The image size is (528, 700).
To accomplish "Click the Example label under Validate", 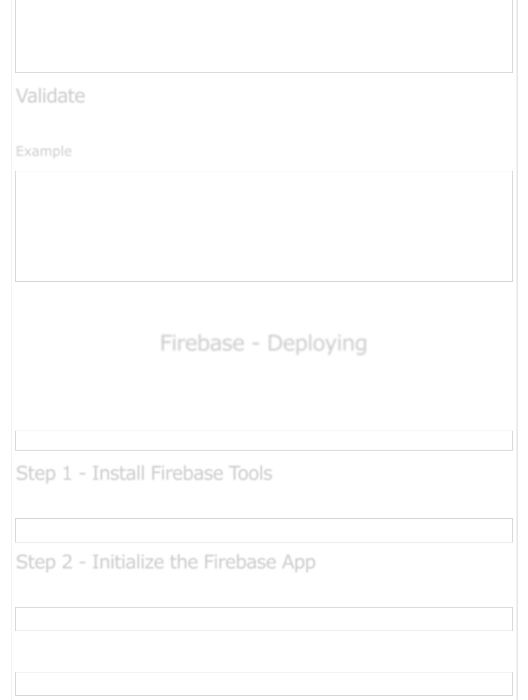I will pyautogui.click(x=44, y=151).
